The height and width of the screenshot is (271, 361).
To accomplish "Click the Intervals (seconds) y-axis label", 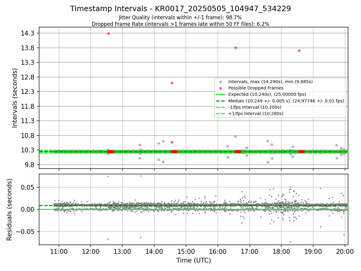I will tap(15, 98).
